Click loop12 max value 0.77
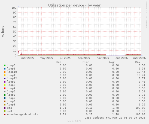149x124 pixels. pos(142,78)
